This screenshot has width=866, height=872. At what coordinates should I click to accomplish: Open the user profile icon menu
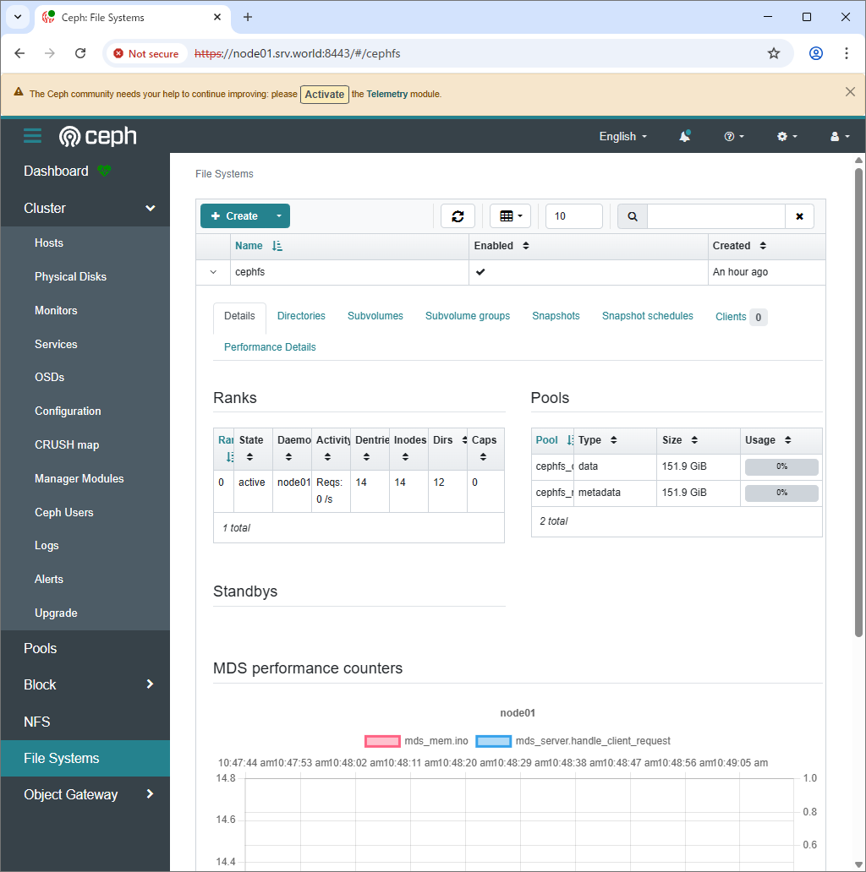coord(840,136)
